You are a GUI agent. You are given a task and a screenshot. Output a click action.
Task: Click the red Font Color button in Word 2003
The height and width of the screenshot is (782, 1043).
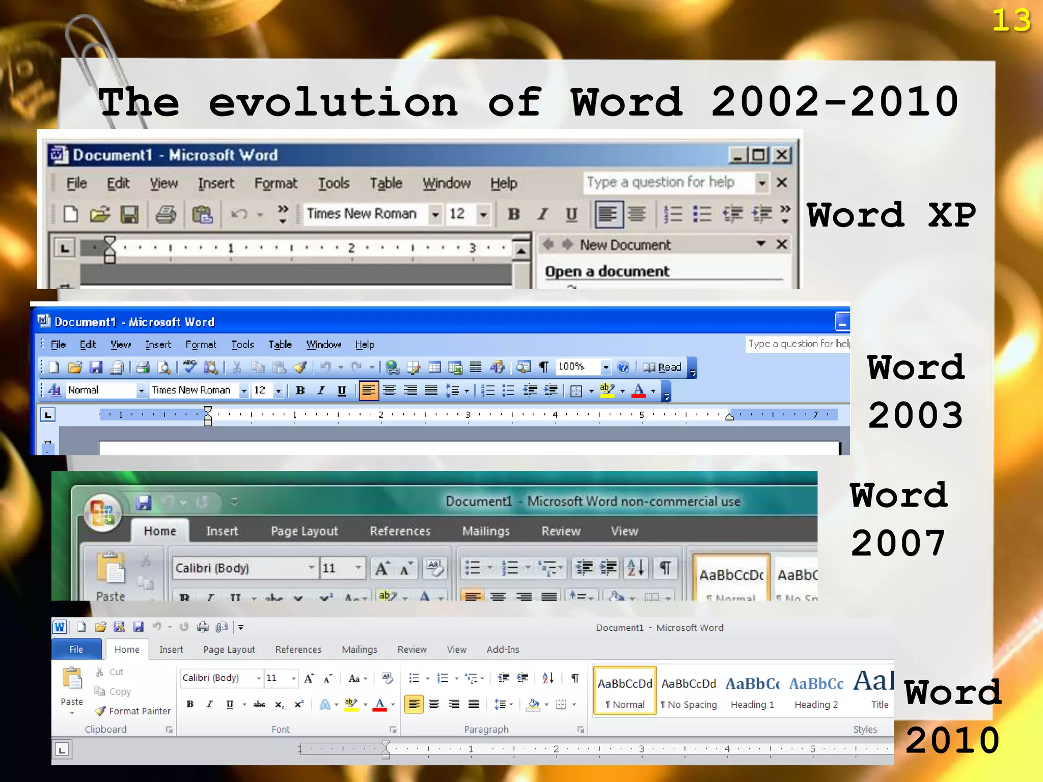638,390
